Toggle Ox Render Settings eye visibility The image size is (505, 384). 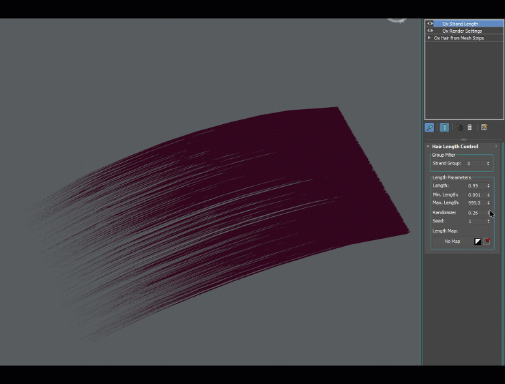point(430,31)
